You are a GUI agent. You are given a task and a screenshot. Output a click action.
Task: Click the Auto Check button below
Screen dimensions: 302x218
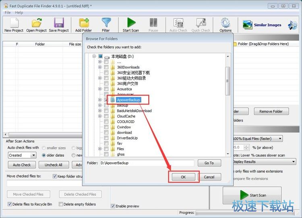[x=22, y=165]
